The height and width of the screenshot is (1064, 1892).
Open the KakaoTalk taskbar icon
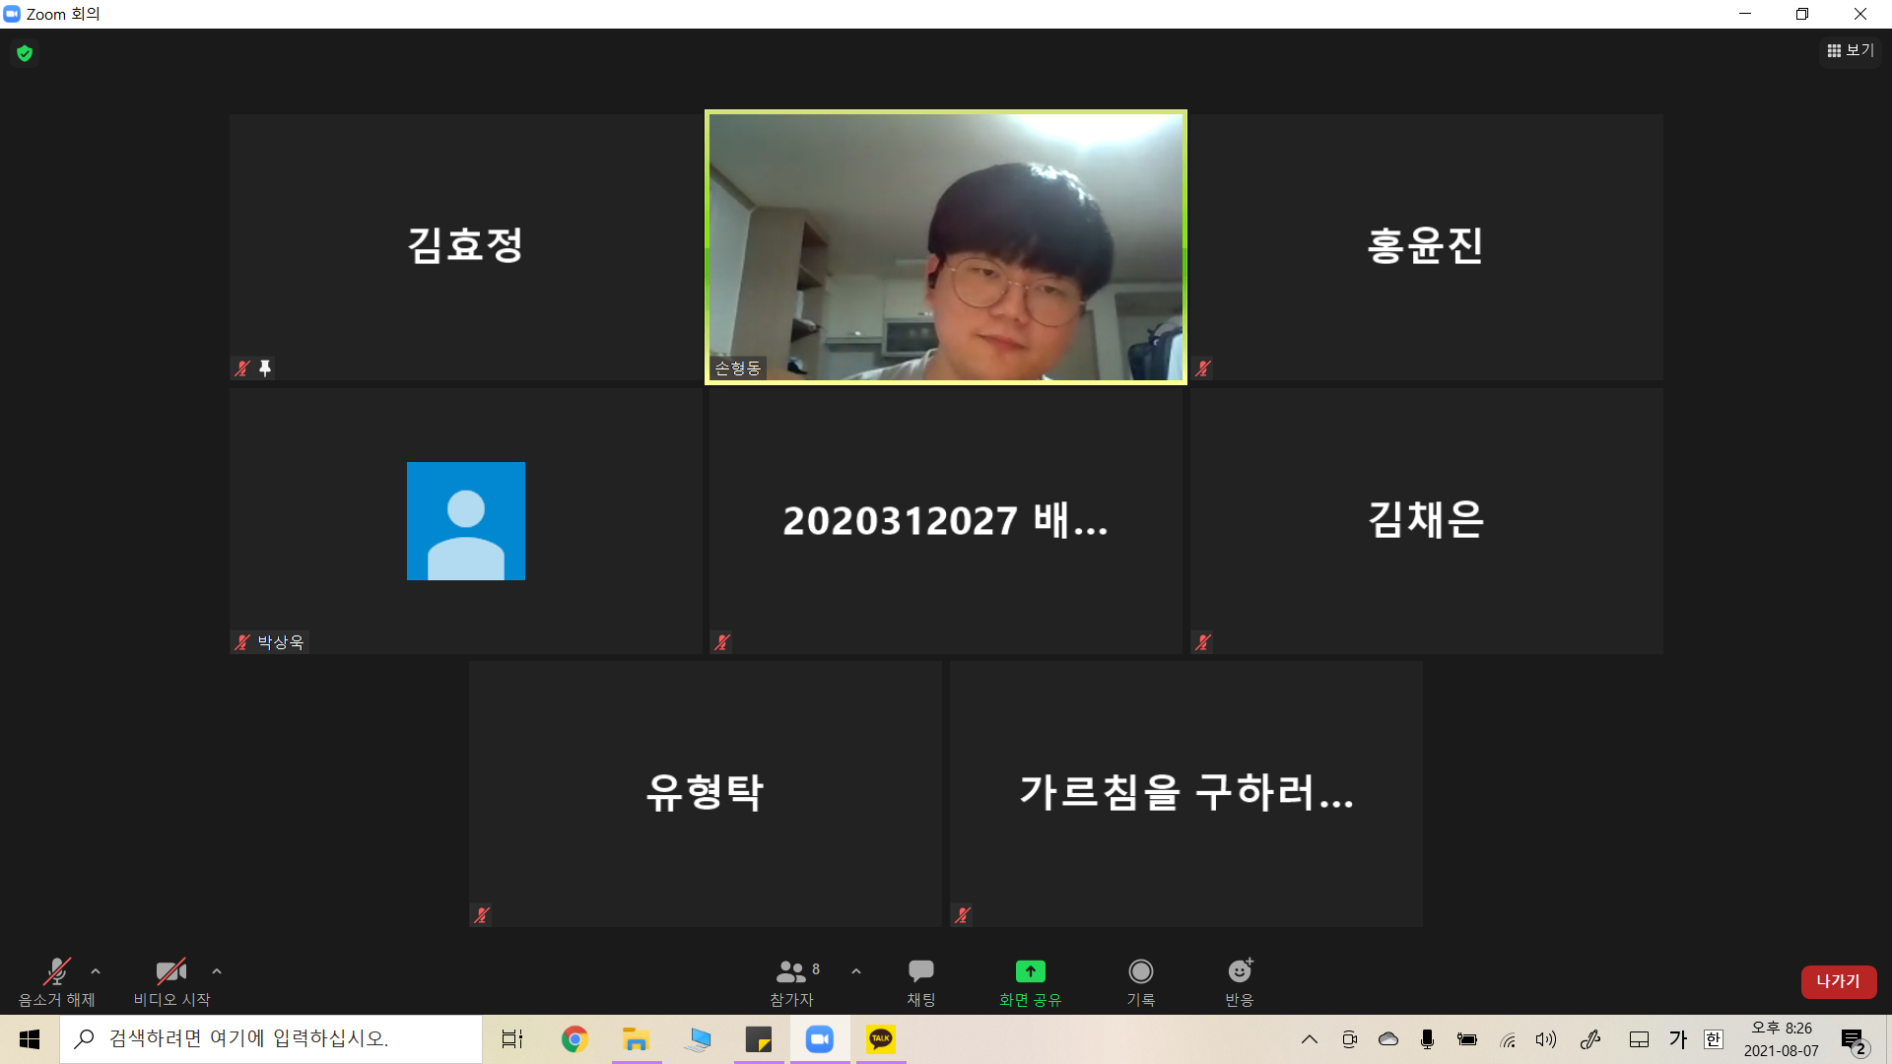coord(880,1039)
